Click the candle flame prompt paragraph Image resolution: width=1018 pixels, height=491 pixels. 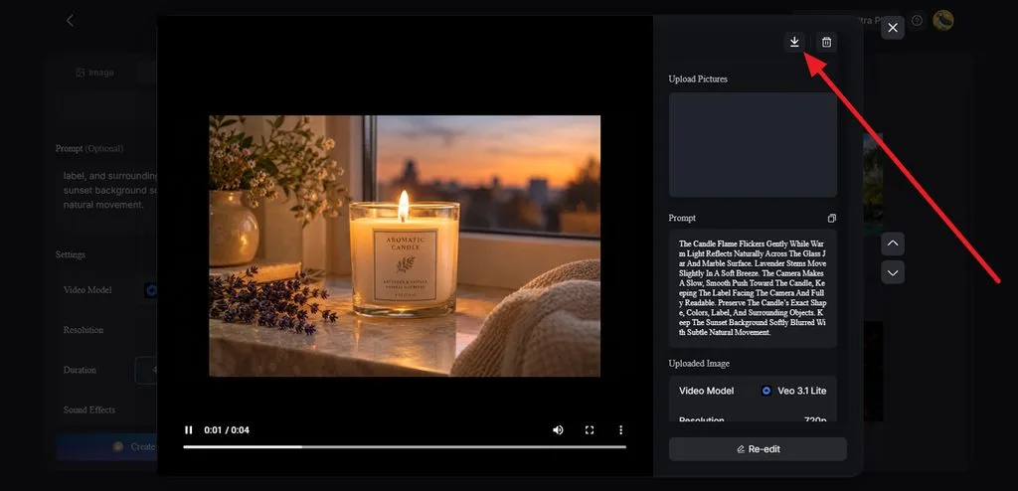pos(753,287)
